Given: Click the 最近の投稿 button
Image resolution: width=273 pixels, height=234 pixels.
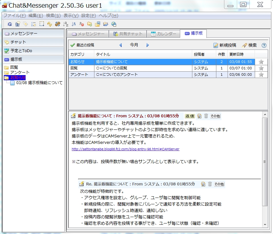Looking at the screenshot, I should point(82,45).
